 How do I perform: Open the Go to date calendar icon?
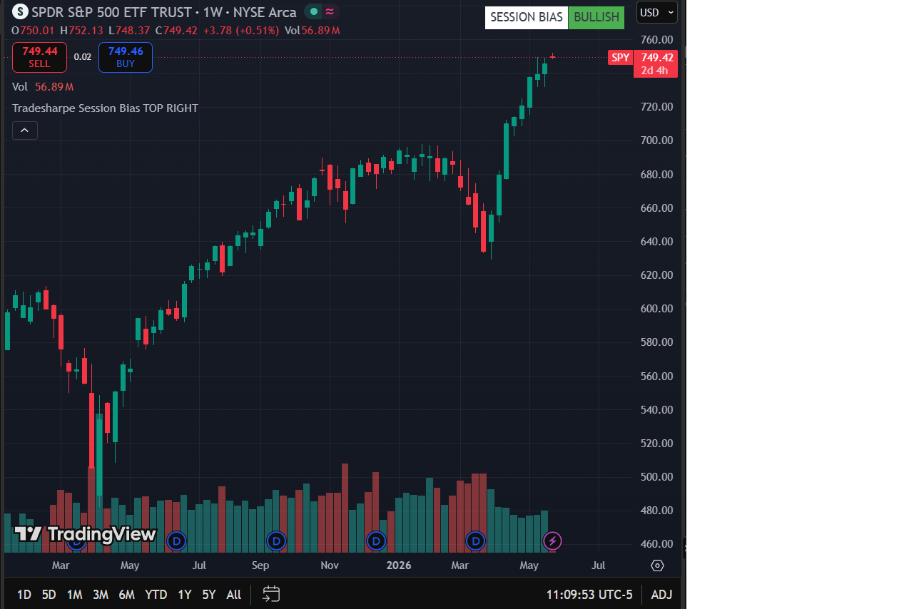[271, 594]
